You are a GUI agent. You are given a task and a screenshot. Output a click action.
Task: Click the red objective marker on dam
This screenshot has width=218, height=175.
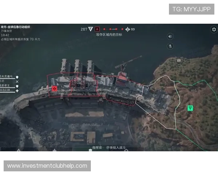pos(54,88)
